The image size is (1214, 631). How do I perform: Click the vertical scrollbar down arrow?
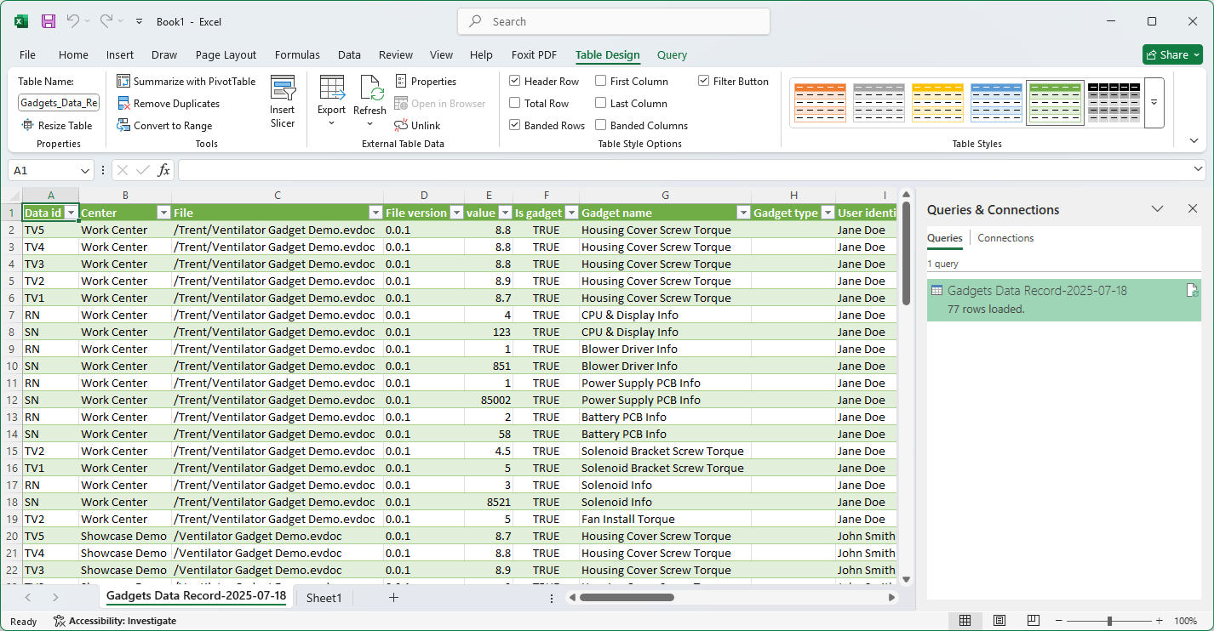coord(906,579)
